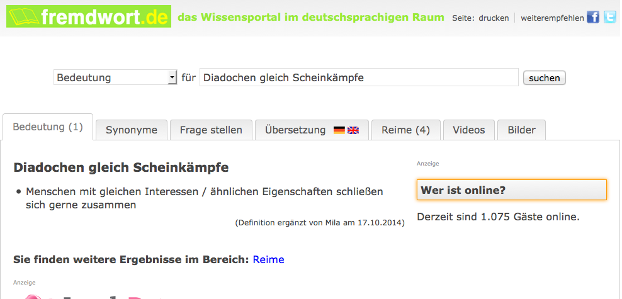The width and height of the screenshot is (622, 299).
Task: Click the German flag icon
Action: (x=339, y=130)
